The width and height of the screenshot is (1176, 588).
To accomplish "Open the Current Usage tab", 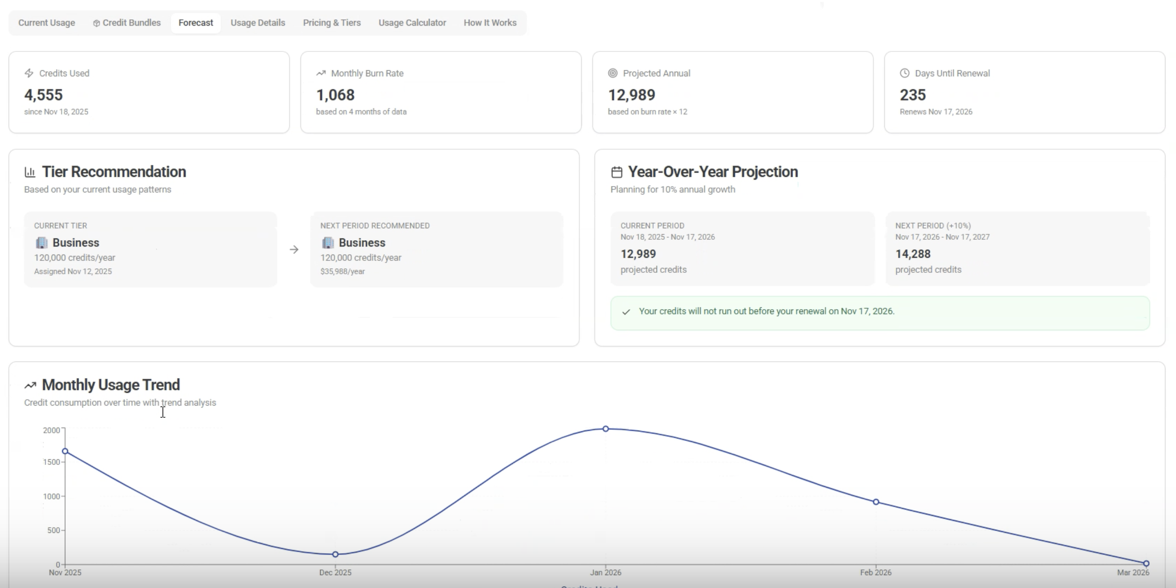I will [46, 23].
